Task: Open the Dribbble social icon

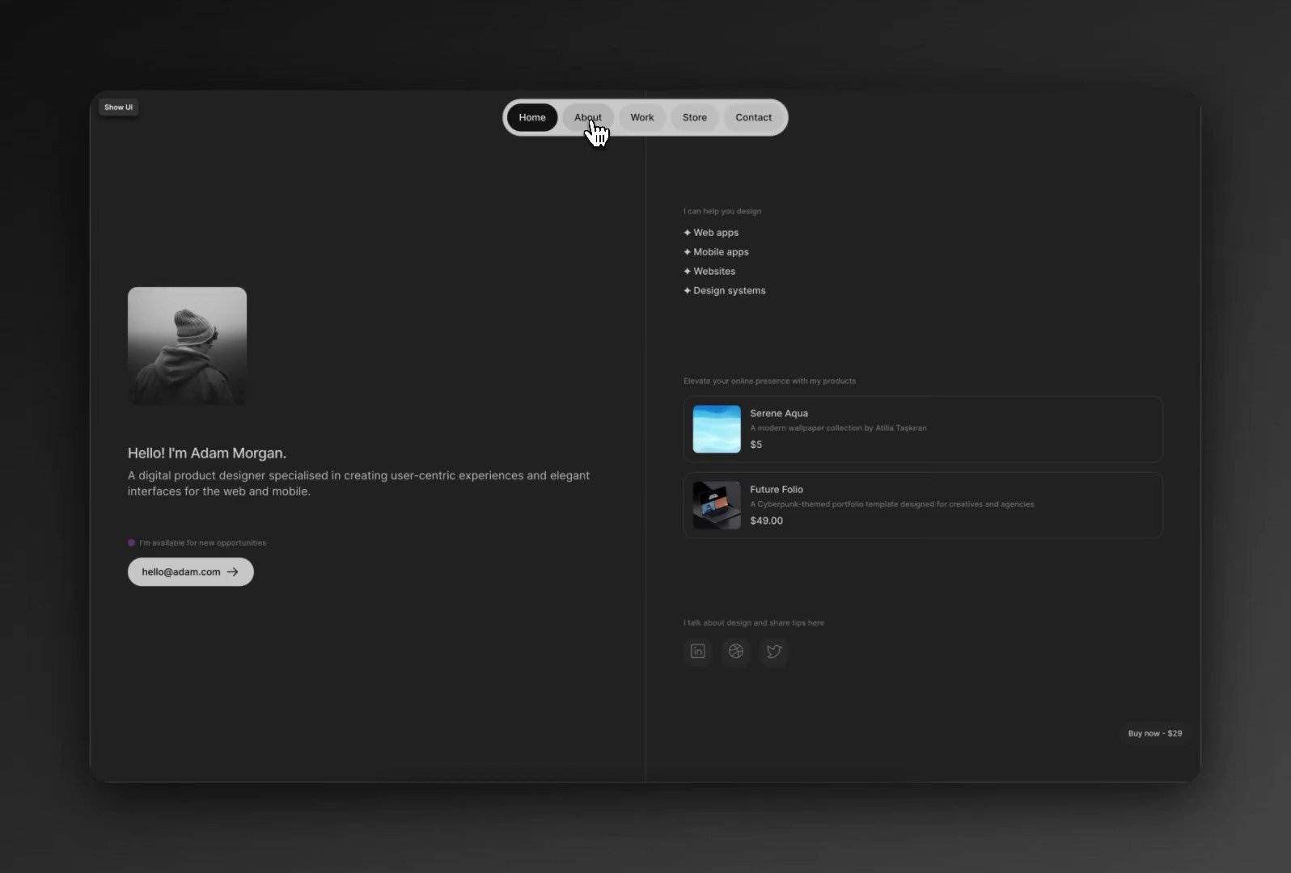Action: tap(735, 652)
